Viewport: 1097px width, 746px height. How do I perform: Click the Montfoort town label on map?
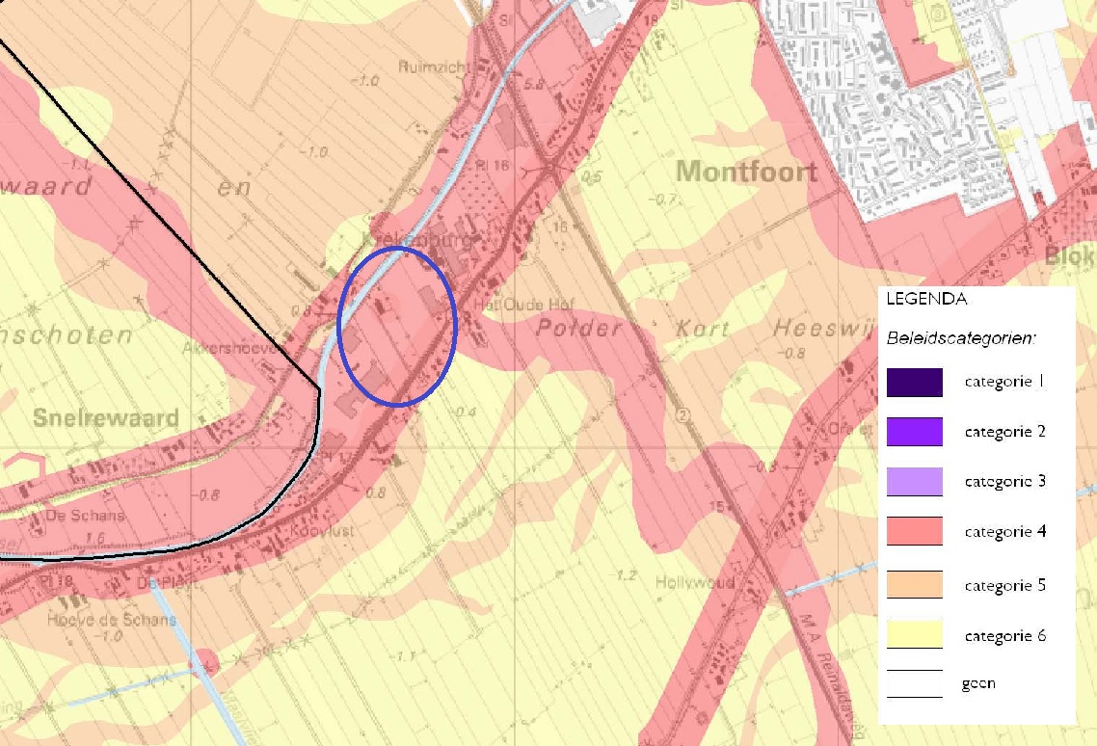[x=746, y=173]
